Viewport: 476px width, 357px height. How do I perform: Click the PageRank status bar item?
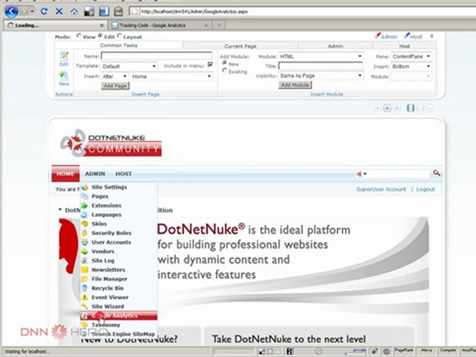pos(404,351)
